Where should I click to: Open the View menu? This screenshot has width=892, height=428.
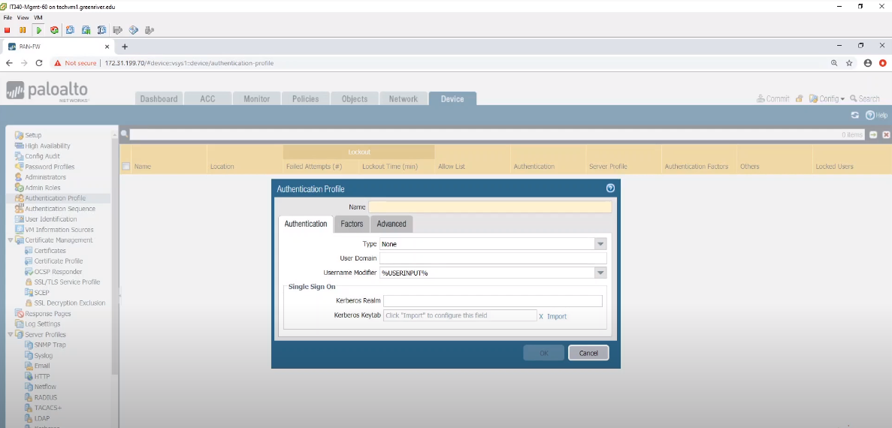pos(23,17)
